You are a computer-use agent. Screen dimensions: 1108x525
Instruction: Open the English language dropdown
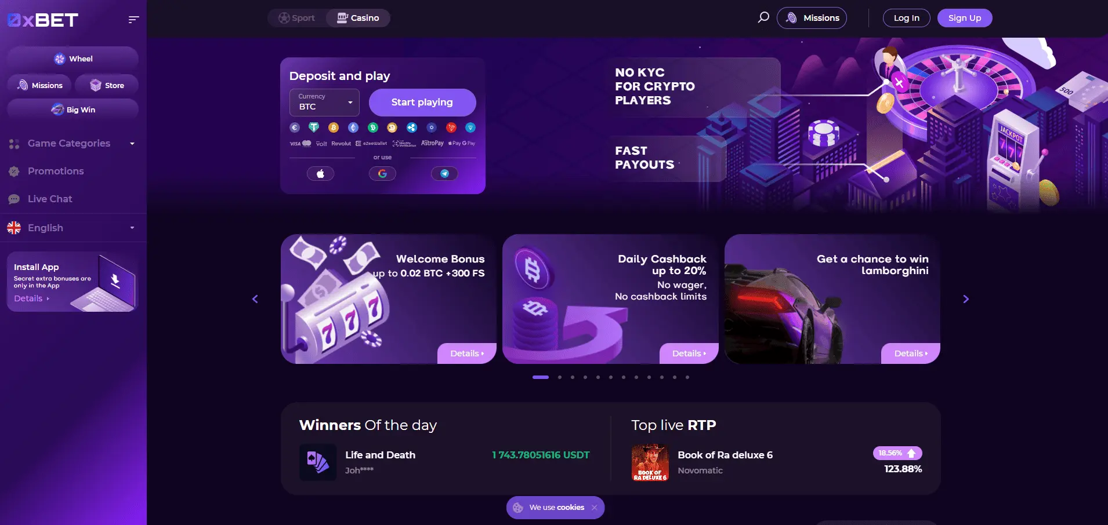(73, 228)
